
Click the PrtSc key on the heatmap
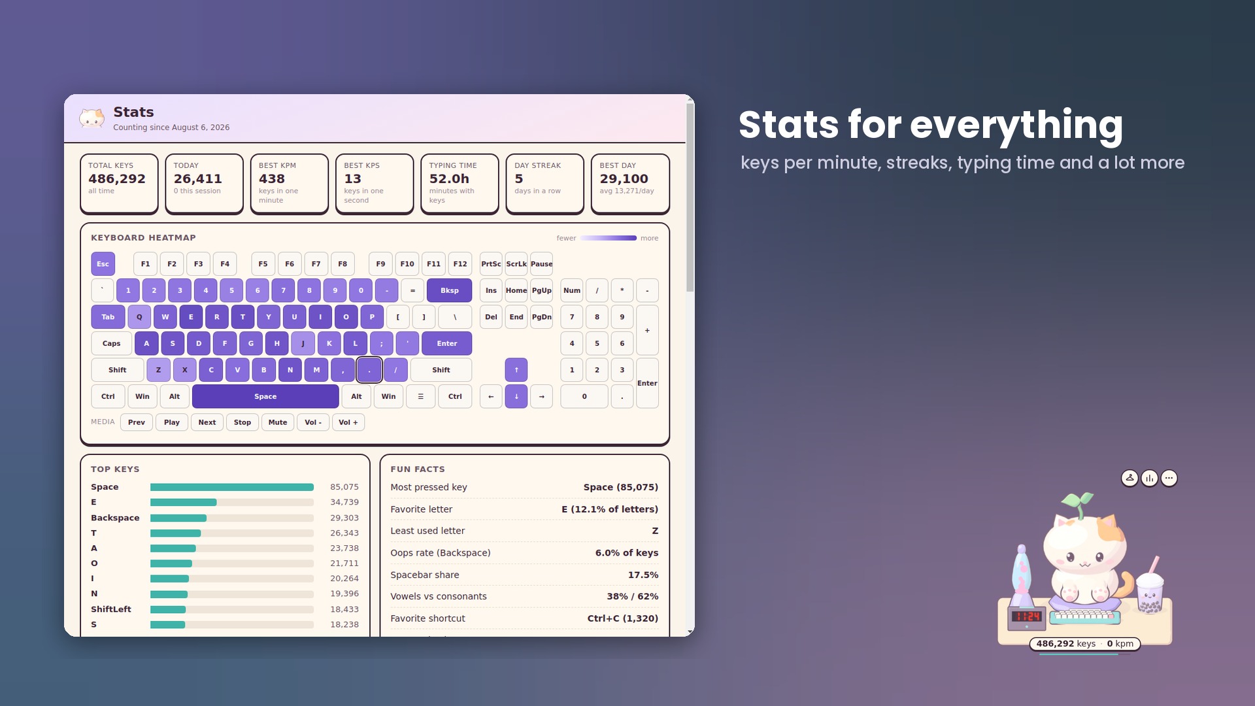coord(491,264)
